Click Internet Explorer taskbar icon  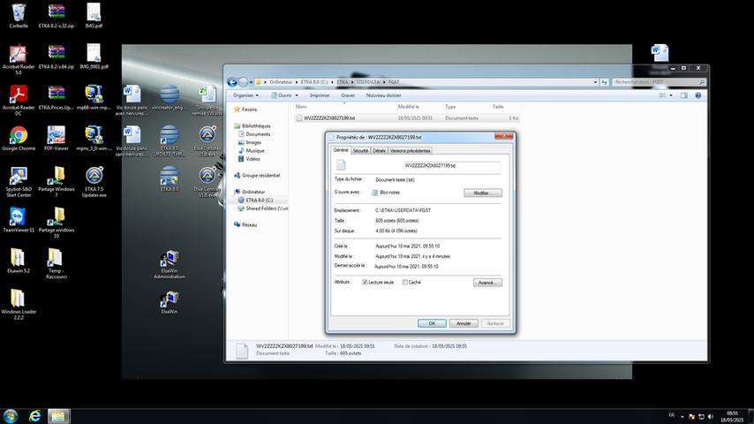pos(35,415)
